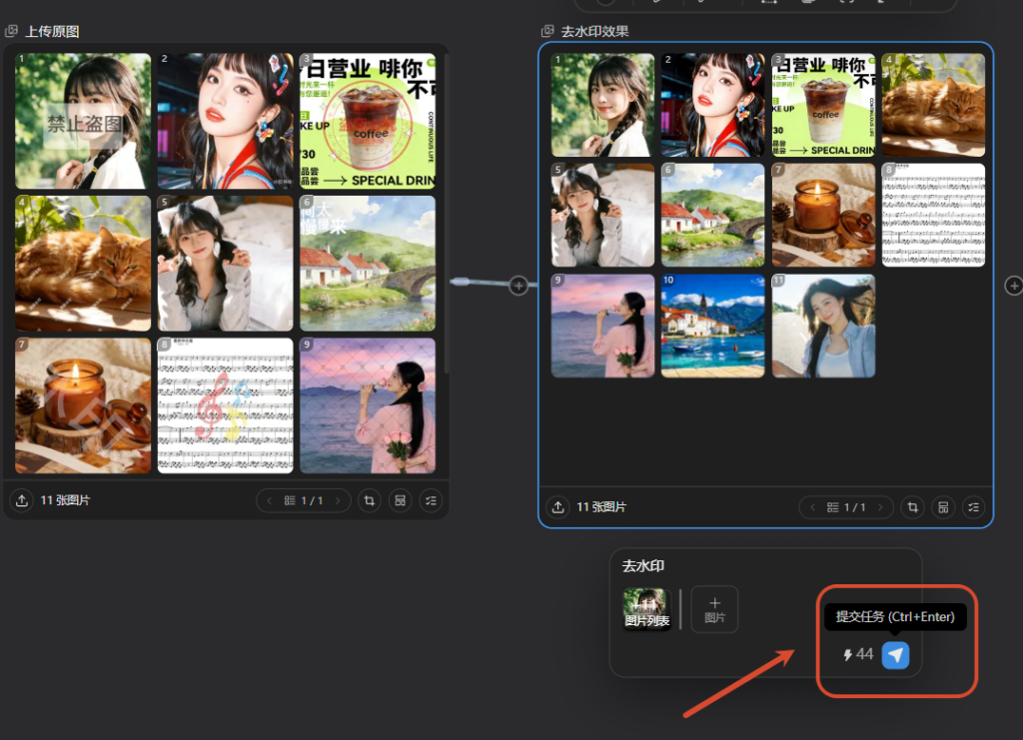
Task: Select the crop icon in the 上传原图 footer
Action: click(370, 500)
